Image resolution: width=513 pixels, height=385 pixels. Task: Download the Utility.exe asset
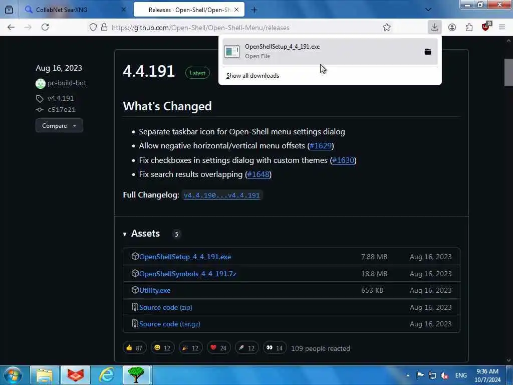154,290
